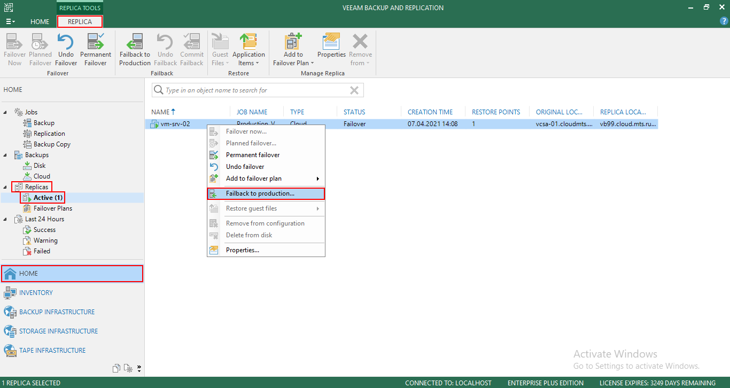Image resolution: width=730 pixels, height=388 pixels.
Task: Click the Undo Failover ribbon icon
Action: click(x=66, y=43)
